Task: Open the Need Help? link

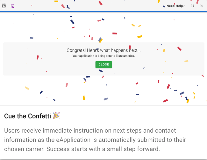Action: click(175, 6)
